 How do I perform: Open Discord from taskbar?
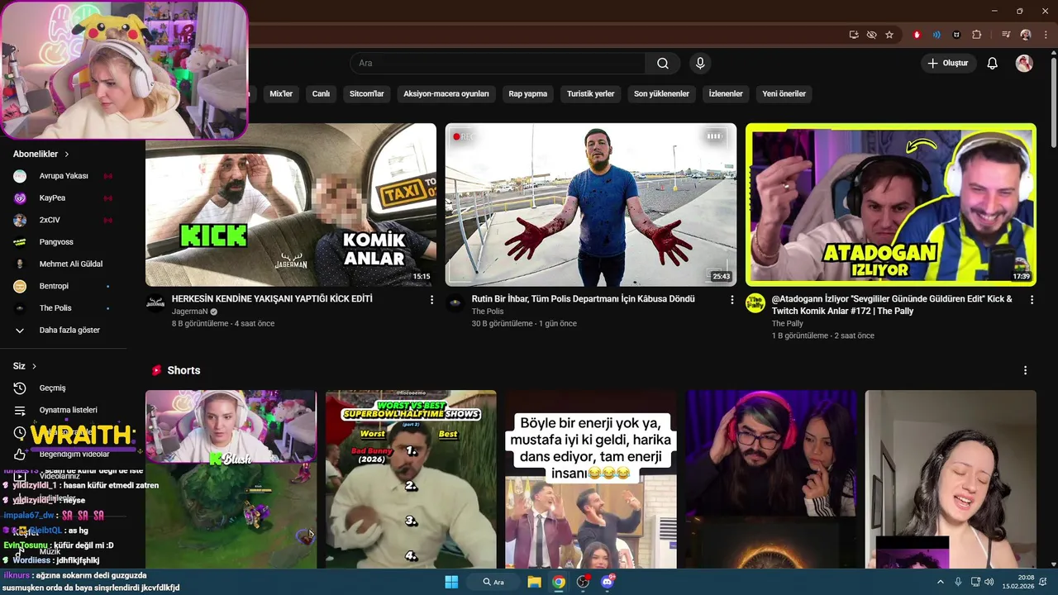click(x=608, y=582)
